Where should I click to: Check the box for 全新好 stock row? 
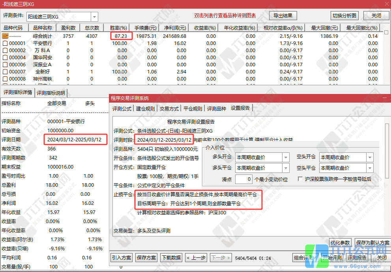[x=4, y=71]
